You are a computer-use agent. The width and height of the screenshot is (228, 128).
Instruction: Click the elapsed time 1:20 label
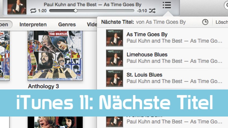tap(42, 11)
